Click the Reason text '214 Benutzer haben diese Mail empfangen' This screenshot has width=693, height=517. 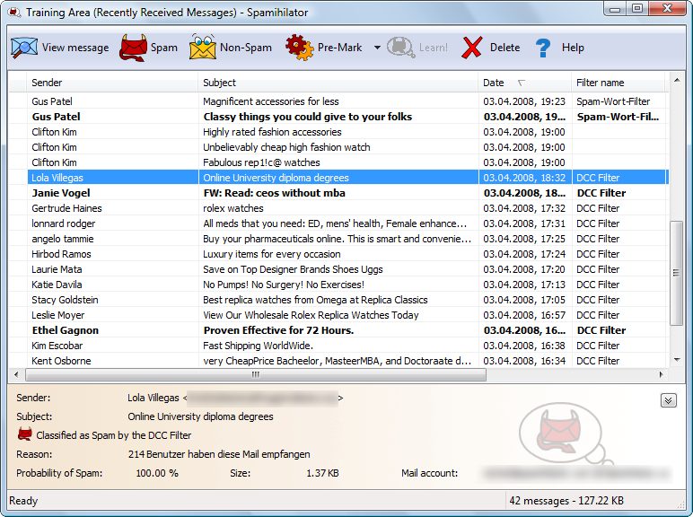point(219,454)
